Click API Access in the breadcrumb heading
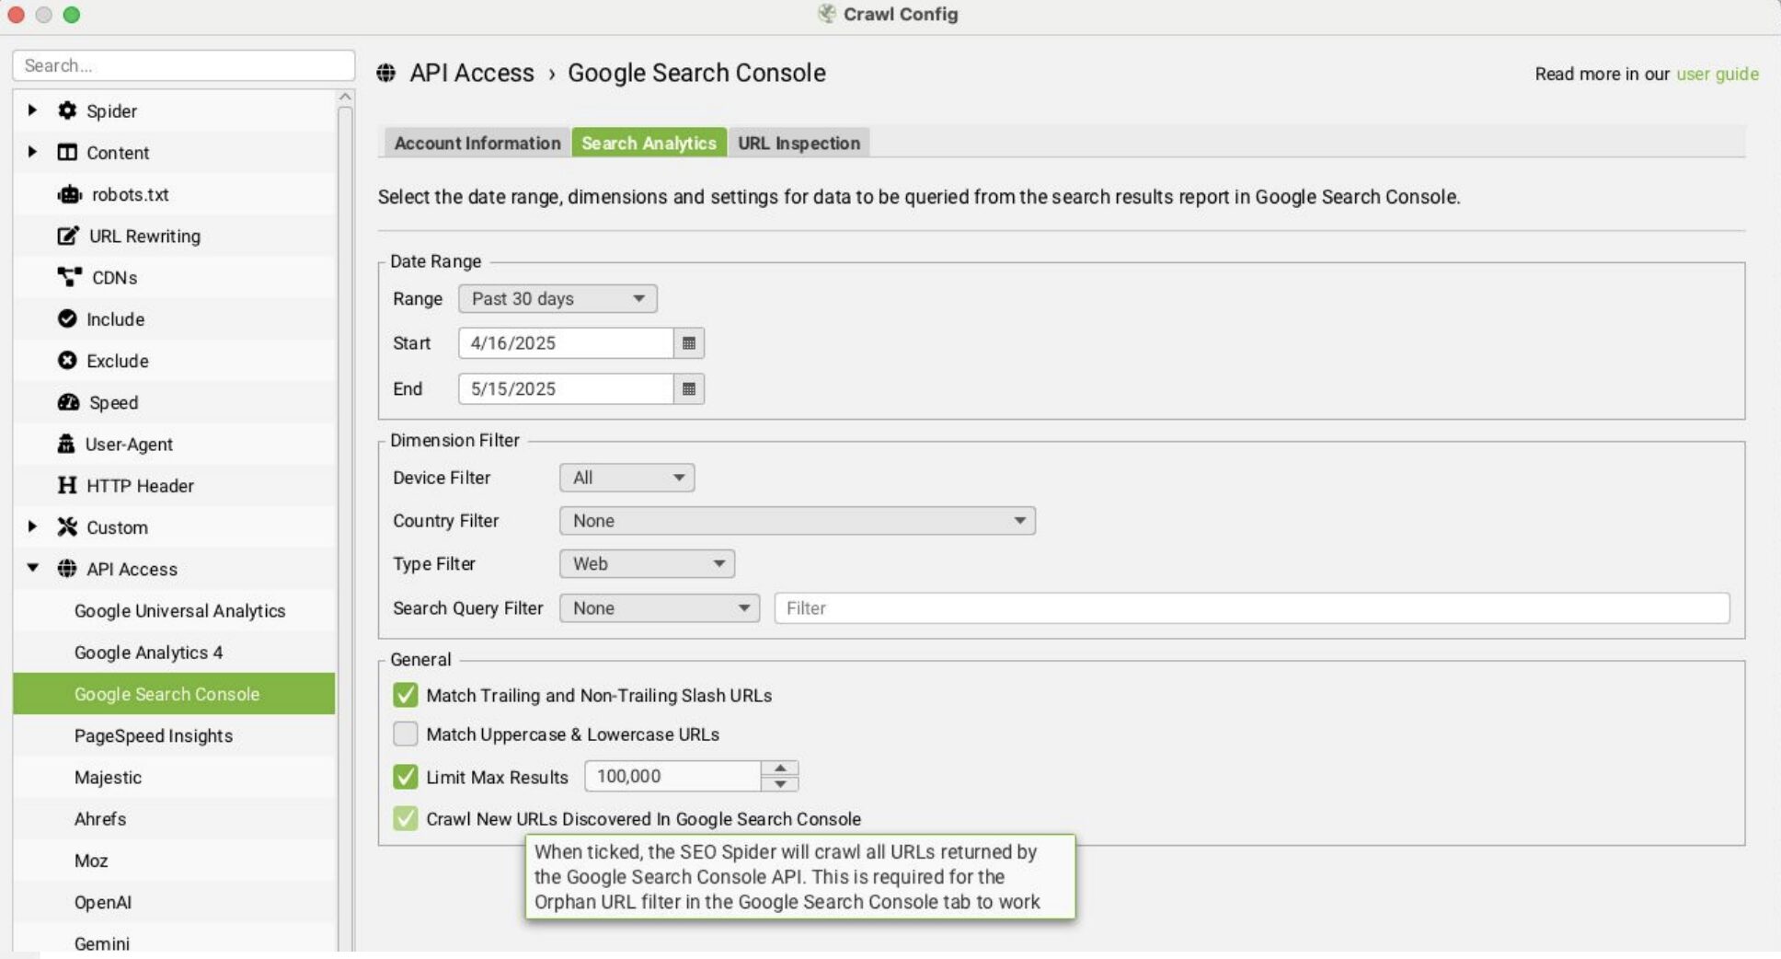Screen dimensions: 1781x959 (471, 73)
